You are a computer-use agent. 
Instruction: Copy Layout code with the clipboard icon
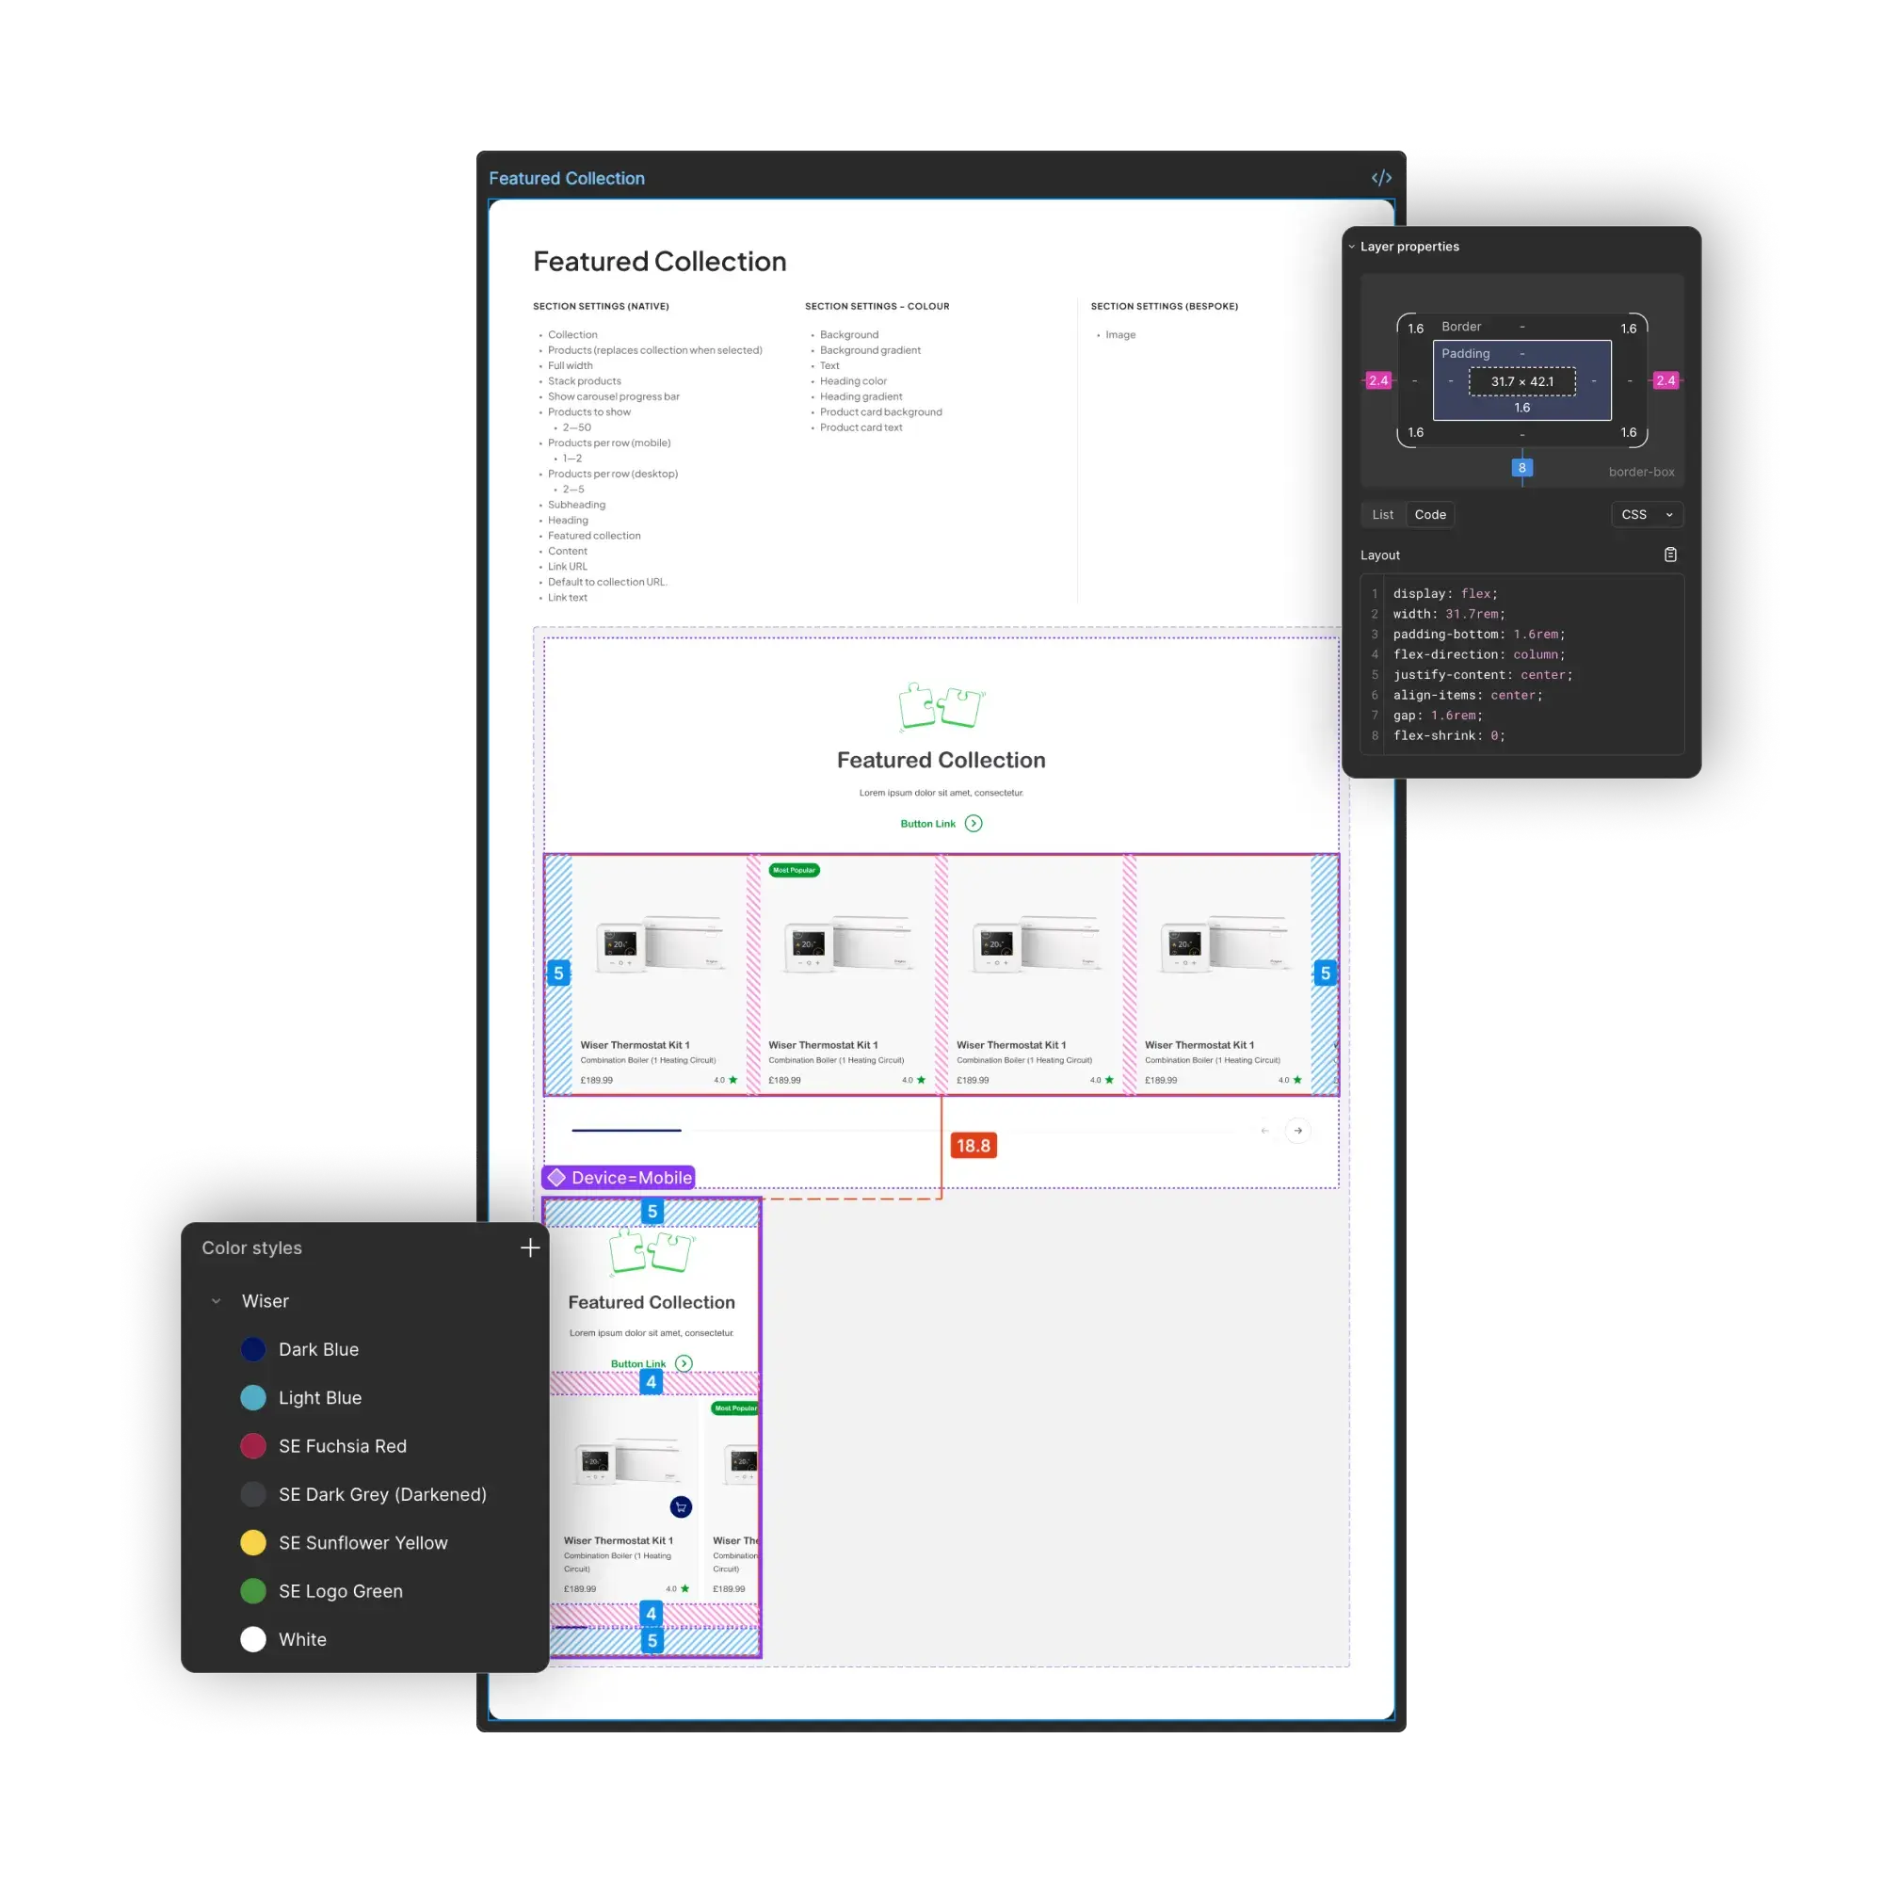(1669, 555)
